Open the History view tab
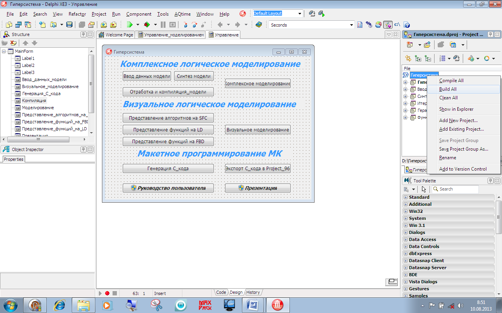Screen dimensions: 502x313 [x=253, y=292]
